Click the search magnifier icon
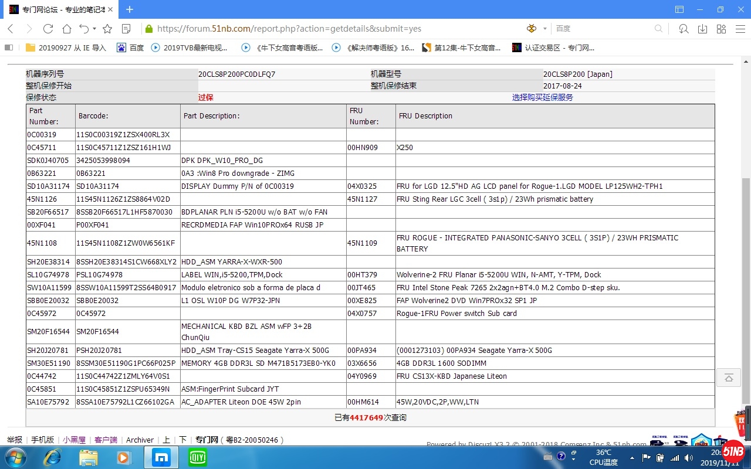Image resolution: width=751 pixels, height=469 pixels. point(658,29)
